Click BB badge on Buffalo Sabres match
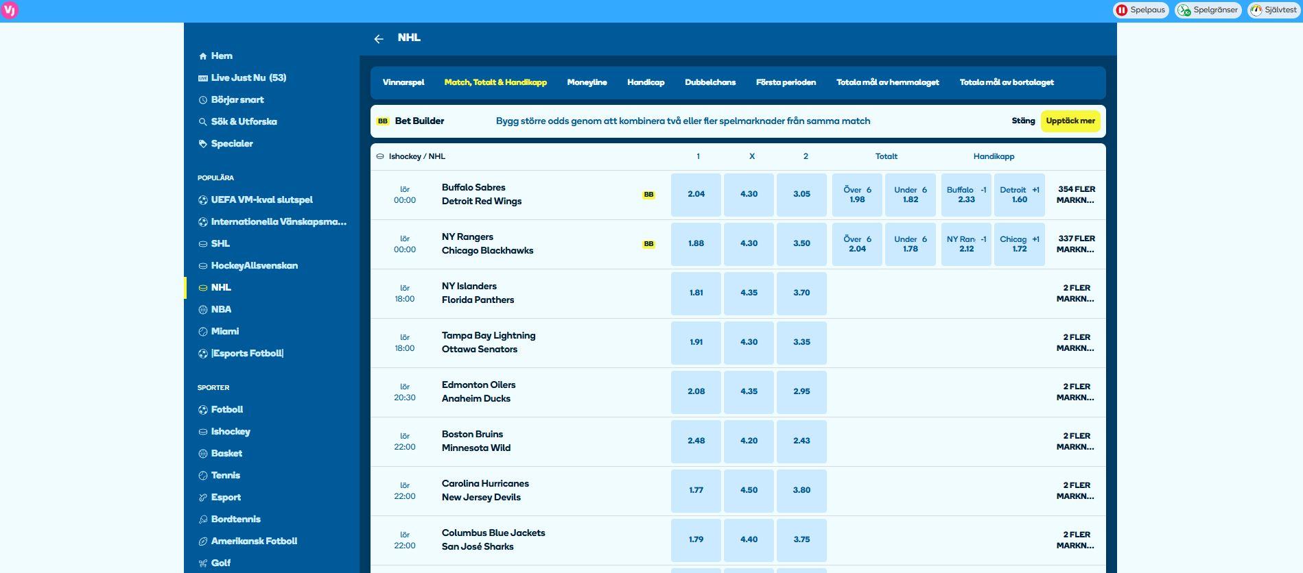This screenshot has height=573, width=1303. click(x=648, y=195)
